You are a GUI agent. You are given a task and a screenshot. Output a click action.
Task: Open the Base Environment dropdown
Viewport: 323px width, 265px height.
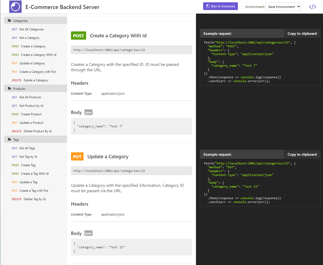[283, 7]
